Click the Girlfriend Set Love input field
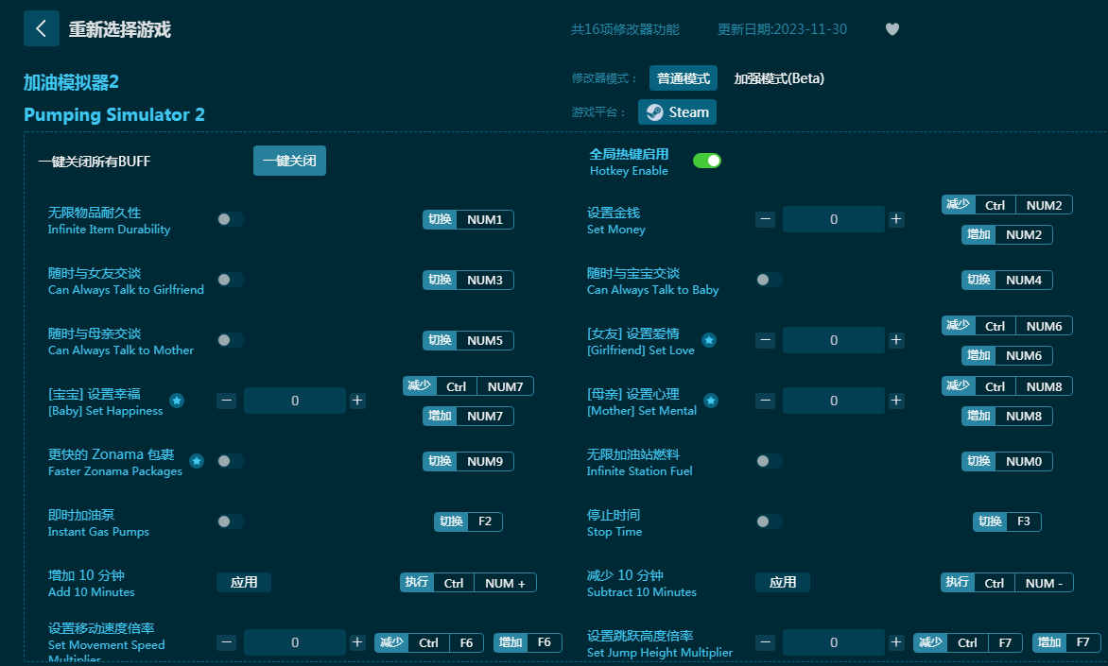The width and height of the screenshot is (1108, 666). [834, 340]
